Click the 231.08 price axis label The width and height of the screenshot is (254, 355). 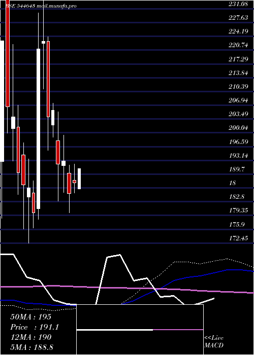coord(238,4)
